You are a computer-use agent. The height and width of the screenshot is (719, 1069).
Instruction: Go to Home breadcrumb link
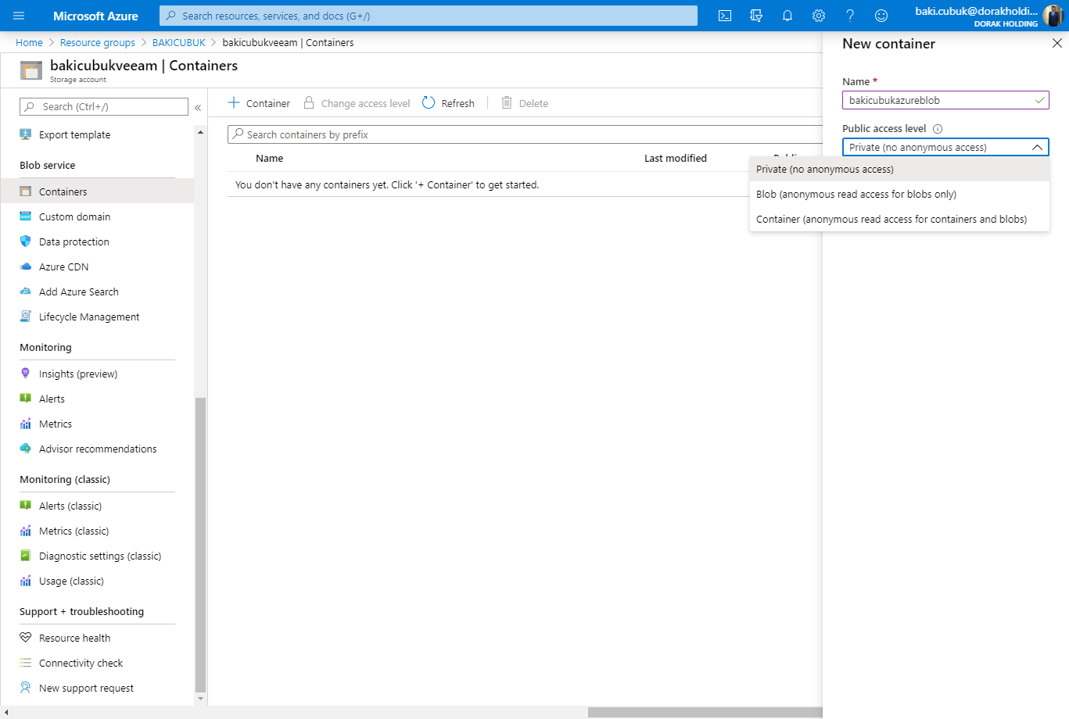[x=29, y=42]
